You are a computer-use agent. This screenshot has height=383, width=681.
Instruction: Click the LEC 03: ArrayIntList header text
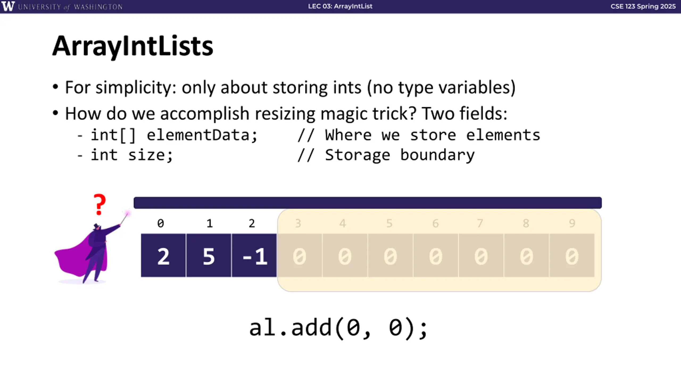click(340, 6)
